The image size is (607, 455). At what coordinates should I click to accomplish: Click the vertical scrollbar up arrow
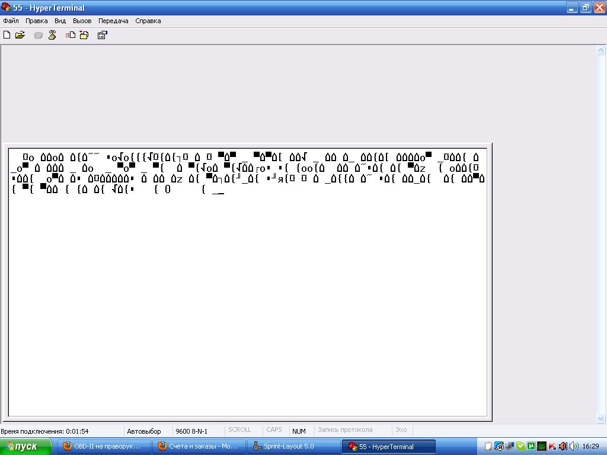point(600,51)
